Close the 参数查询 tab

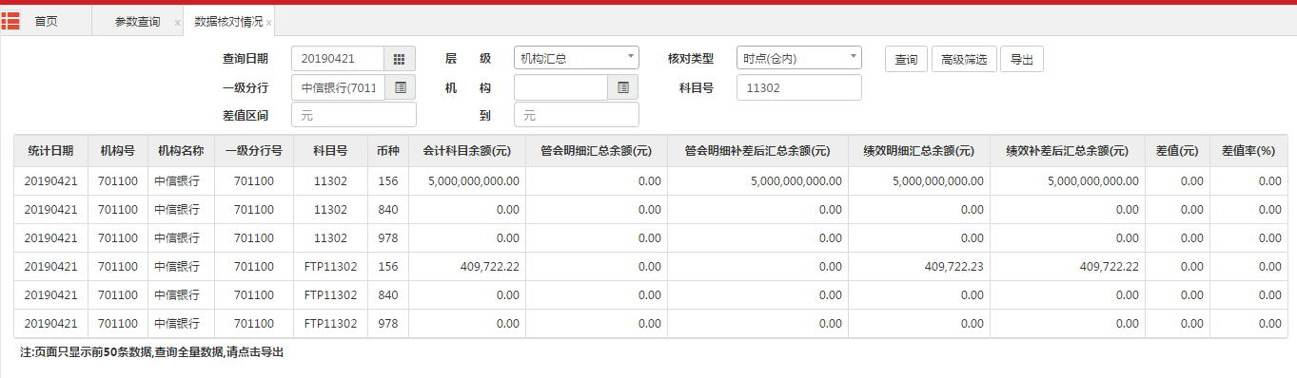pyautogui.click(x=177, y=22)
